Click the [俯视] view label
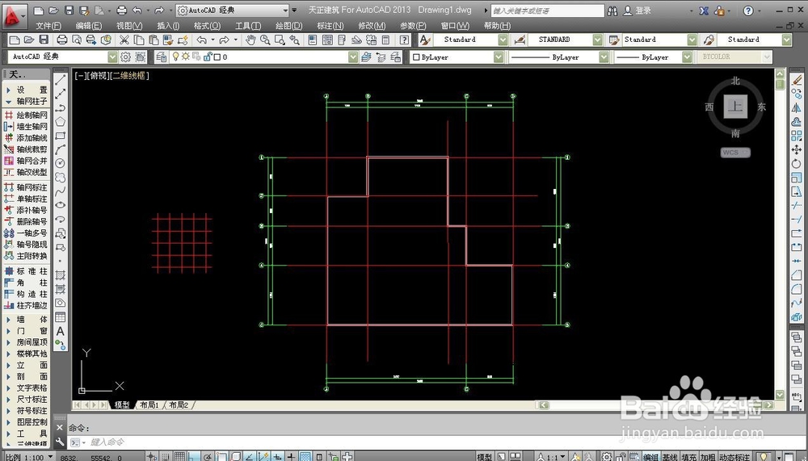This screenshot has height=461, width=808. (98, 76)
